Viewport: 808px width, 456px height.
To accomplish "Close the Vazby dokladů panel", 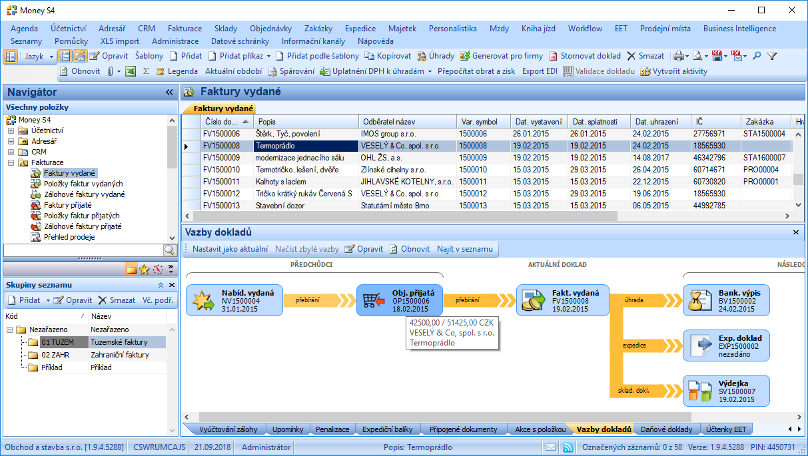I will pyautogui.click(x=796, y=232).
